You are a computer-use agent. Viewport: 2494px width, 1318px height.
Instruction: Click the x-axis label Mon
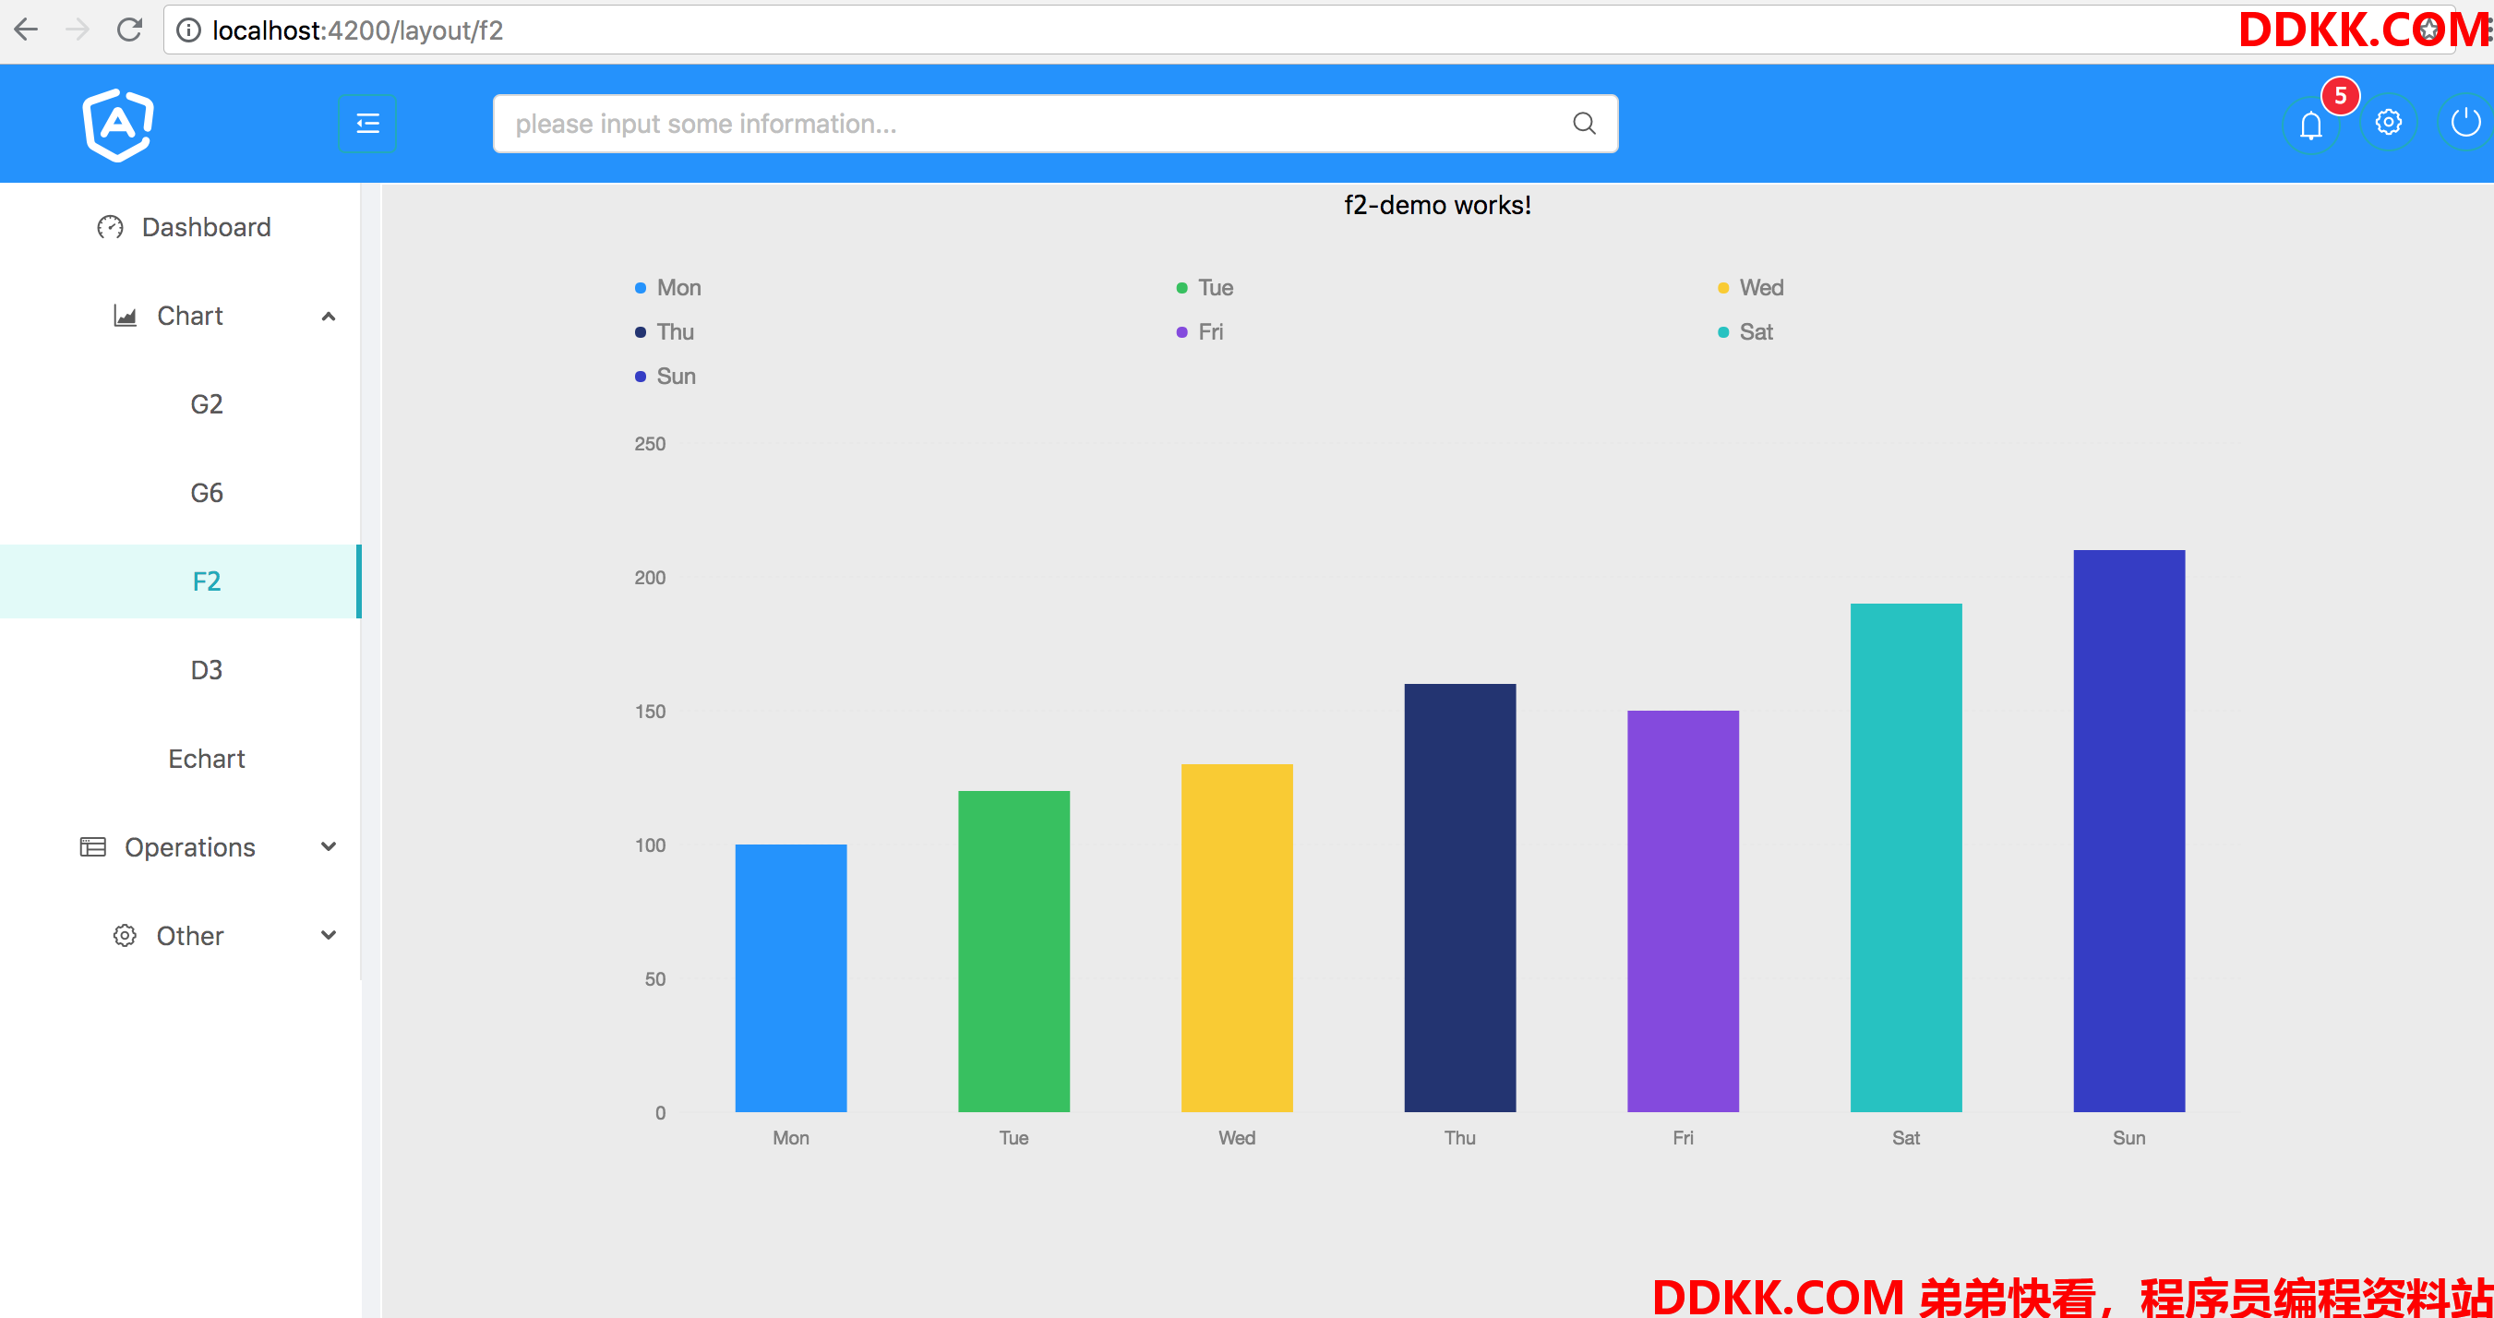click(791, 1138)
